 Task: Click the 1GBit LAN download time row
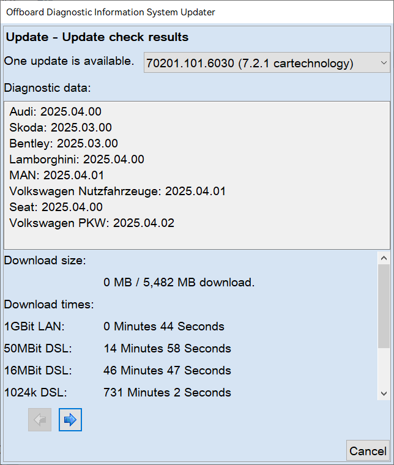pyautogui.click(x=164, y=327)
